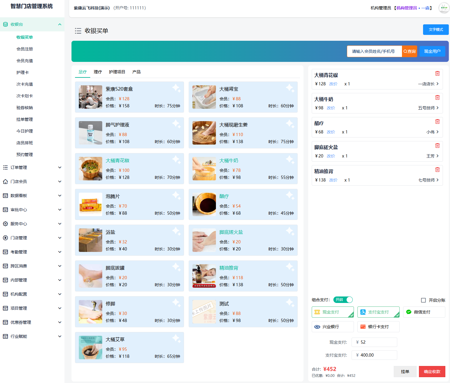Click the 收银台 sidebar icon
Screen dimensions: 450x383
coord(5,24)
